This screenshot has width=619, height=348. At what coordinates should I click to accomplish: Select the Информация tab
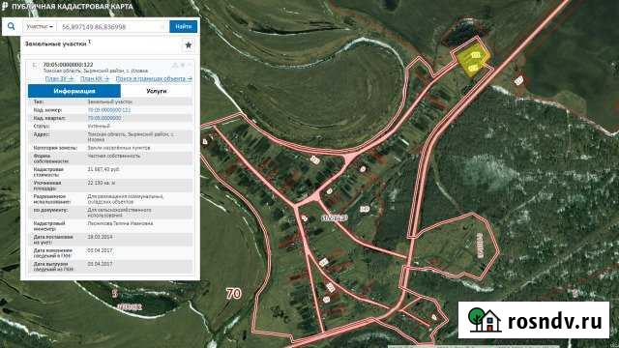74,91
